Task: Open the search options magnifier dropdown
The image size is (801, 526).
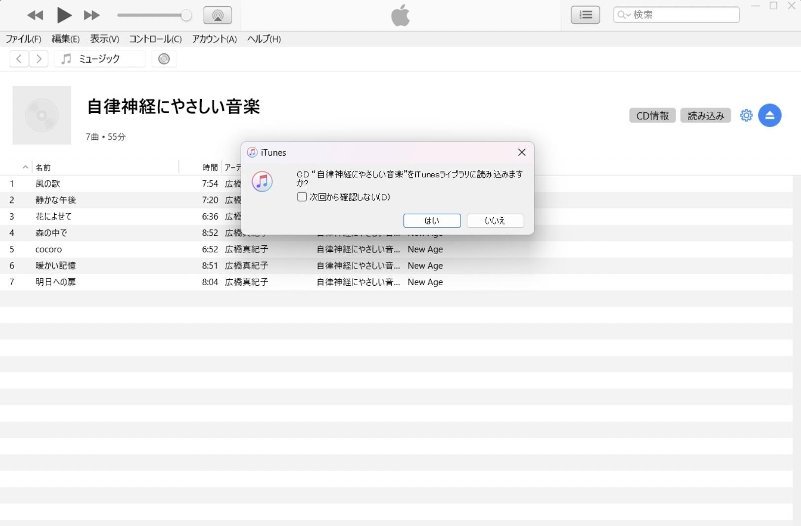Action: [624, 15]
